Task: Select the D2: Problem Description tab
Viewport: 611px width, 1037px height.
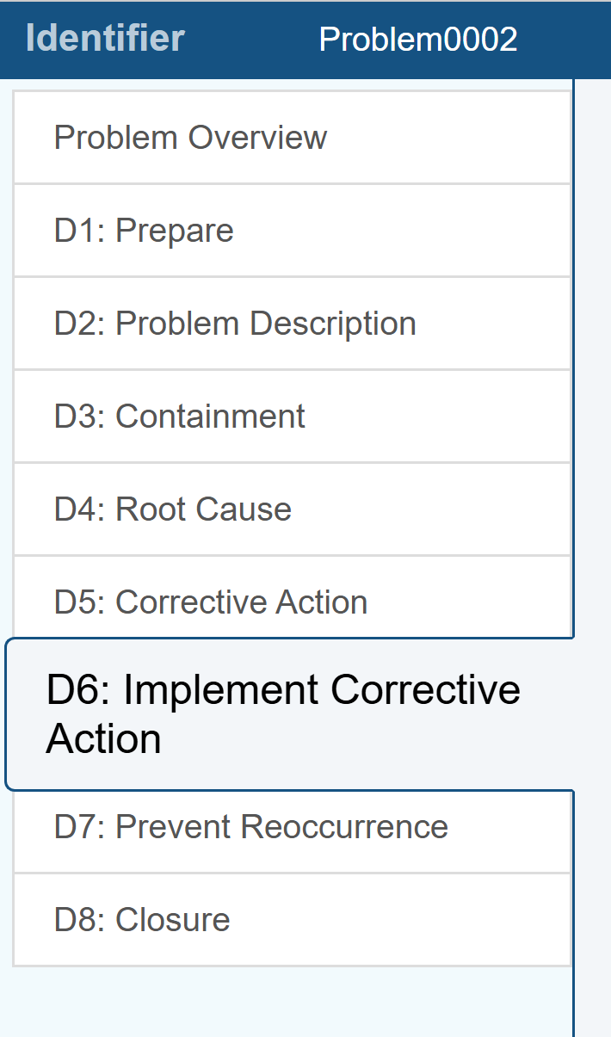Action: (235, 324)
